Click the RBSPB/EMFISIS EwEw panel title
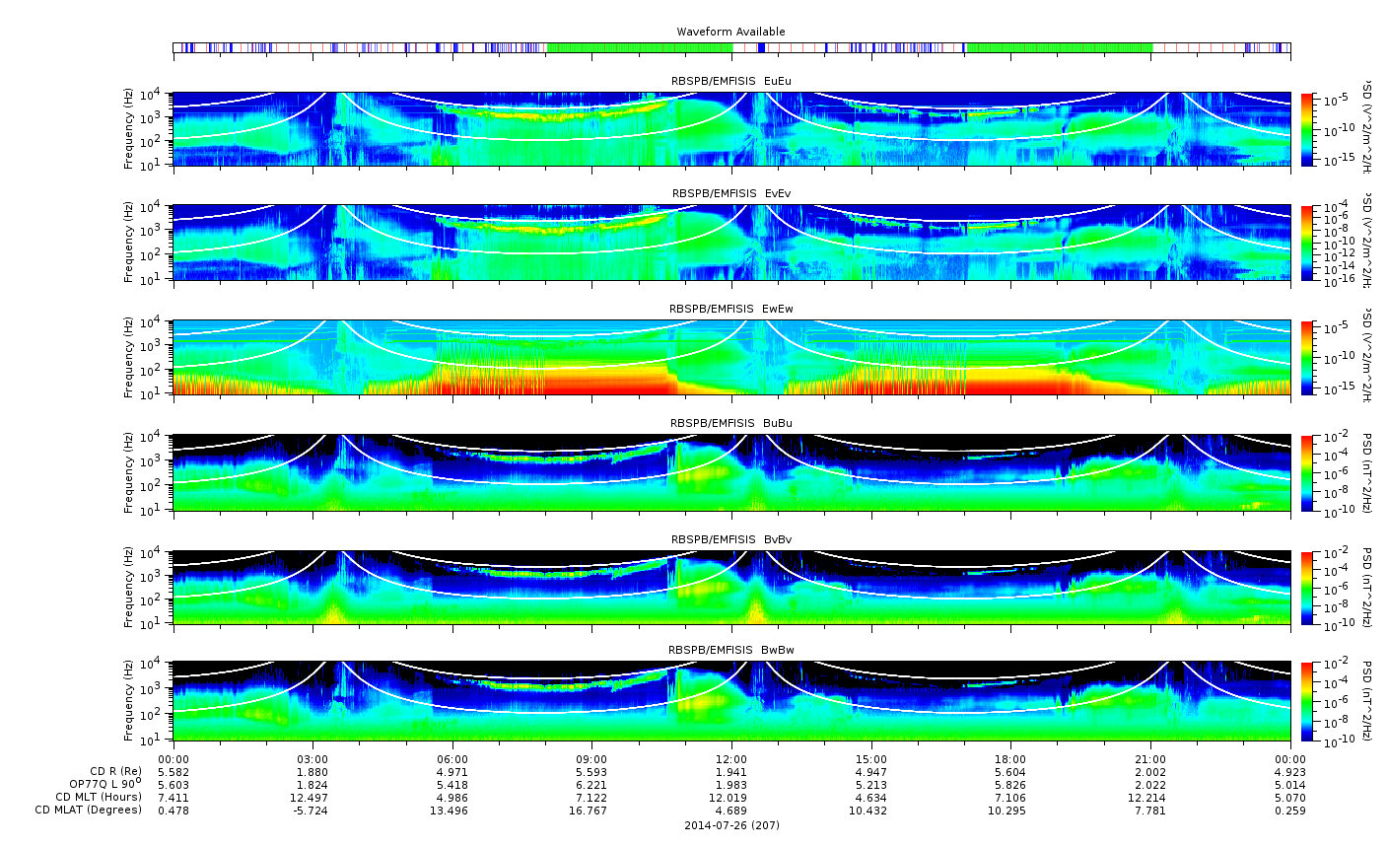This screenshot has height=847, width=1388. pyautogui.click(x=730, y=309)
